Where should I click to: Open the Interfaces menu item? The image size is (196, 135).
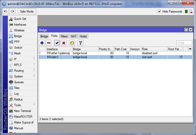click(23, 25)
